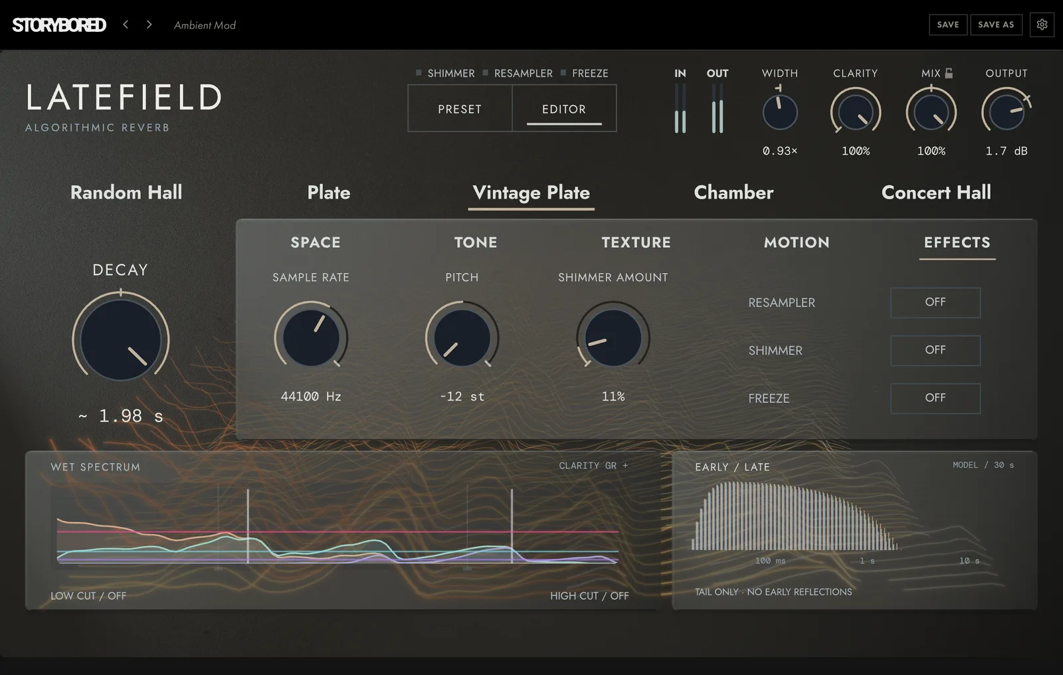The image size is (1063, 675).
Task: Open the settings gear icon
Action: [1042, 25]
